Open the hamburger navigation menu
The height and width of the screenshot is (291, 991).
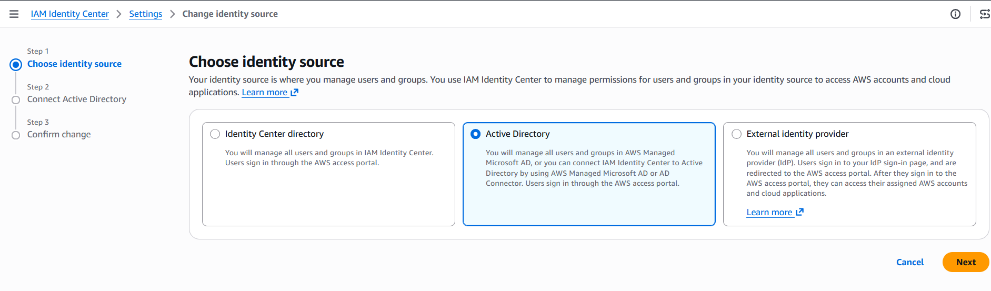[14, 14]
